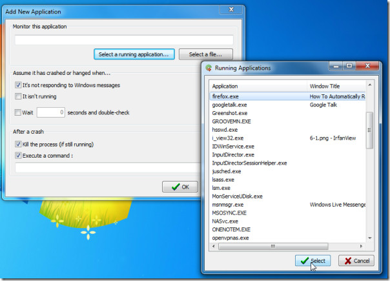The image size is (390, 281).
Task: Maximize the Running Applications window
Action: coord(349,66)
